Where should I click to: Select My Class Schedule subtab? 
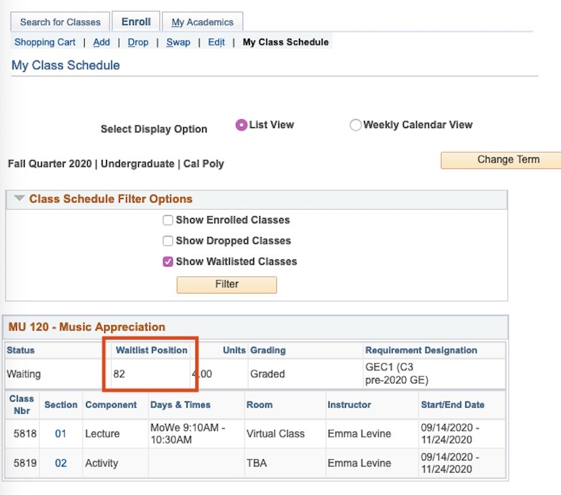(285, 42)
